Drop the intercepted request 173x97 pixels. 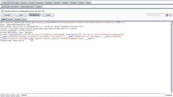click(21, 15)
